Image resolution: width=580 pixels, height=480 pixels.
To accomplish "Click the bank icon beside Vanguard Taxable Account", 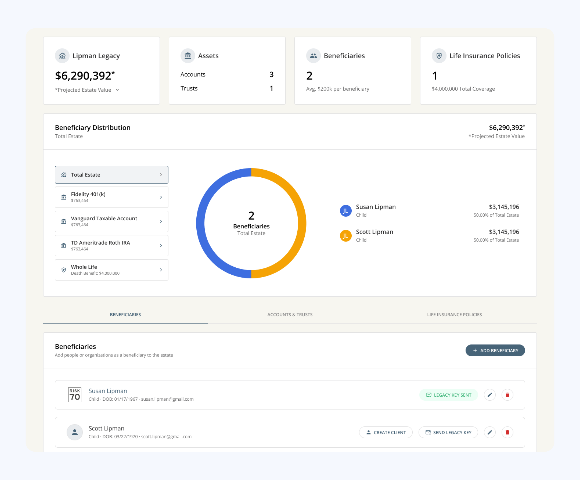I will coord(64,221).
